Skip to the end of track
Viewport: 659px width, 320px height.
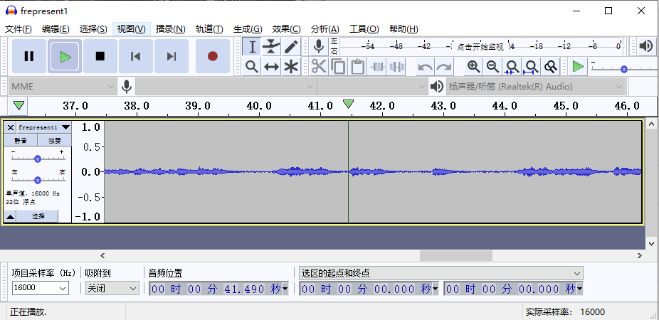(171, 56)
